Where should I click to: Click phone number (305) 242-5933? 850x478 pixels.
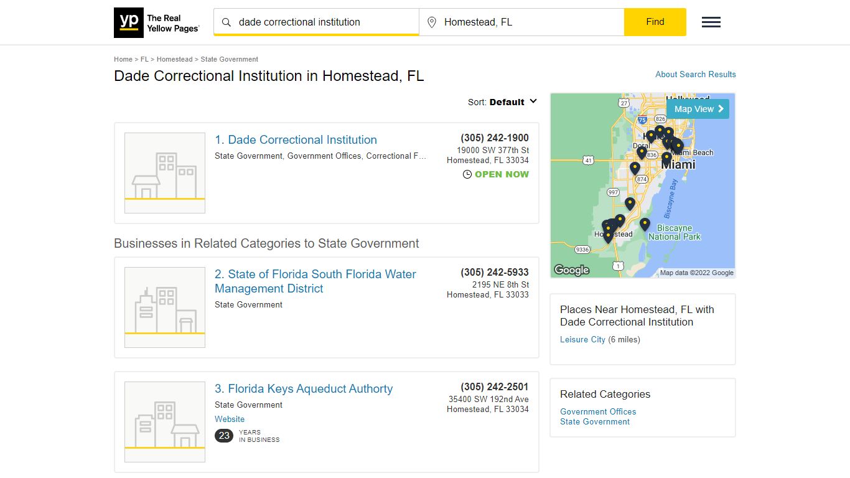click(495, 273)
